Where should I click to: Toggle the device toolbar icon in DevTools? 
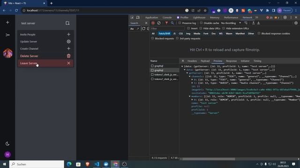click(138, 17)
